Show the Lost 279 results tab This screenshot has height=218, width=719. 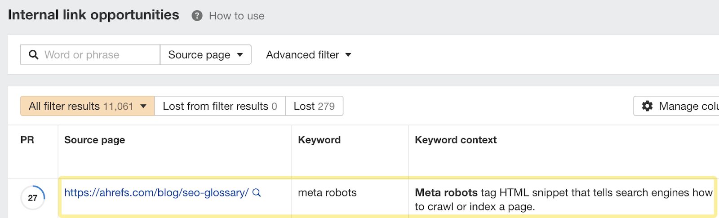[314, 106]
